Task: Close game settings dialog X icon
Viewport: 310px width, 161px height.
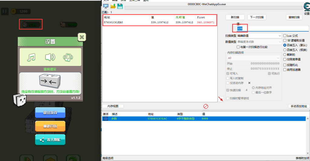Action: (x=82, y=37)
